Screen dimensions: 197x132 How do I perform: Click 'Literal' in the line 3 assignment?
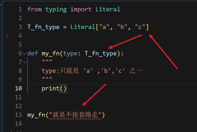coord(83,27)
